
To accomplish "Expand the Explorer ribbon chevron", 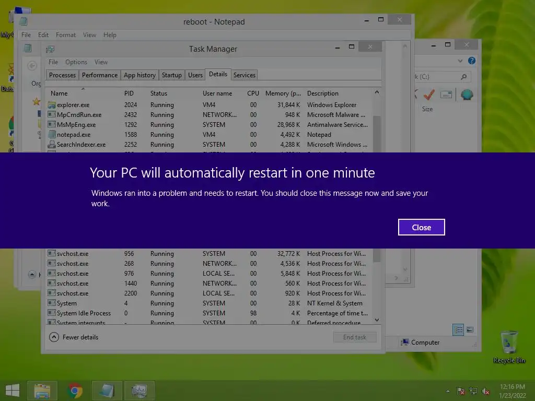I will coord(460,61).
